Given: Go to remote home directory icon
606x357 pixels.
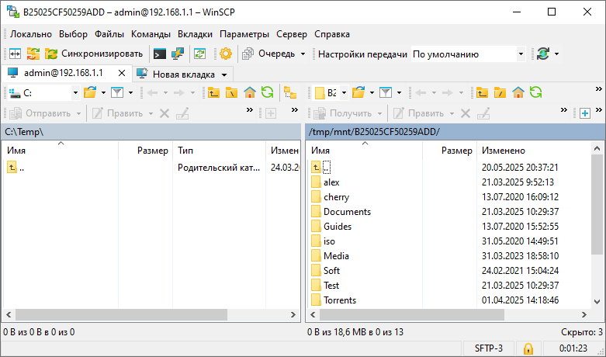Looking at the screenshot, I should coord(518,92).
